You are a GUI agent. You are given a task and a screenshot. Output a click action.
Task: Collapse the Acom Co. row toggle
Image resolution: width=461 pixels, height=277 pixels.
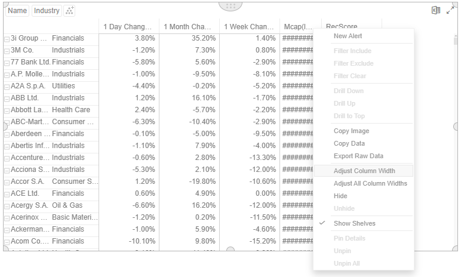(7, 242)
